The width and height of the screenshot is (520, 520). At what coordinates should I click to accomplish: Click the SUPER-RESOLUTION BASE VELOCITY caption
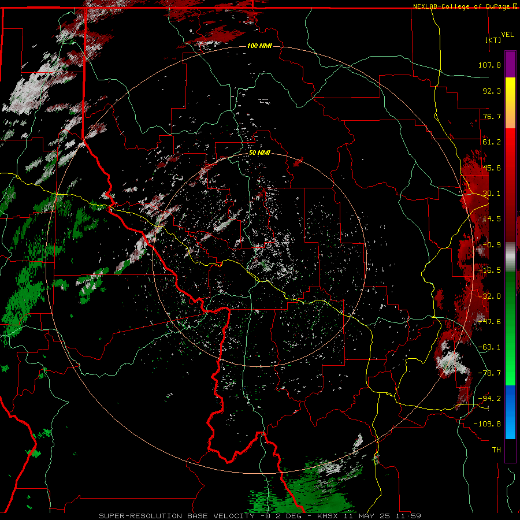point(177,516)
